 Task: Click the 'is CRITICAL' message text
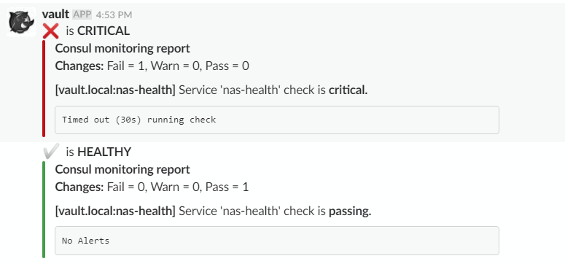click(98, 31)
